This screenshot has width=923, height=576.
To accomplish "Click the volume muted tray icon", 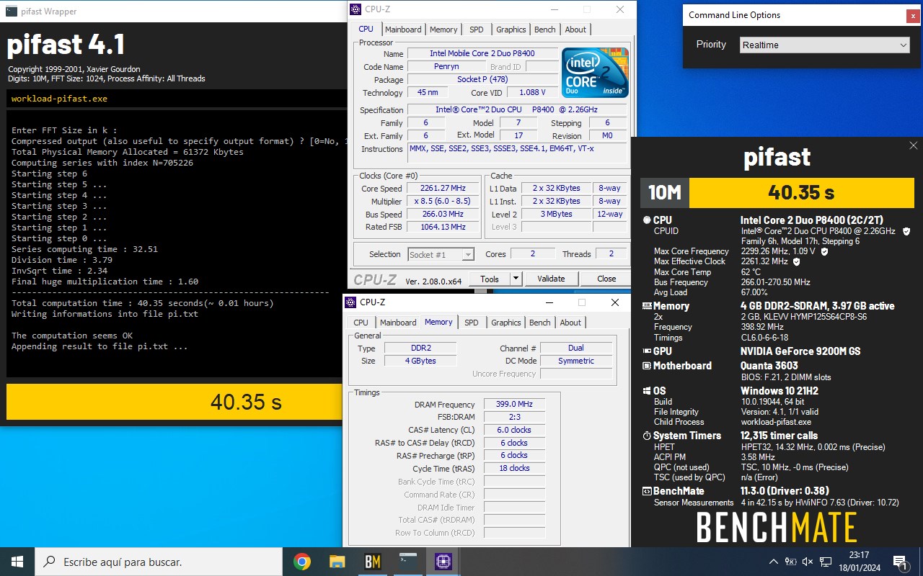I will click(x=808, y=562).
